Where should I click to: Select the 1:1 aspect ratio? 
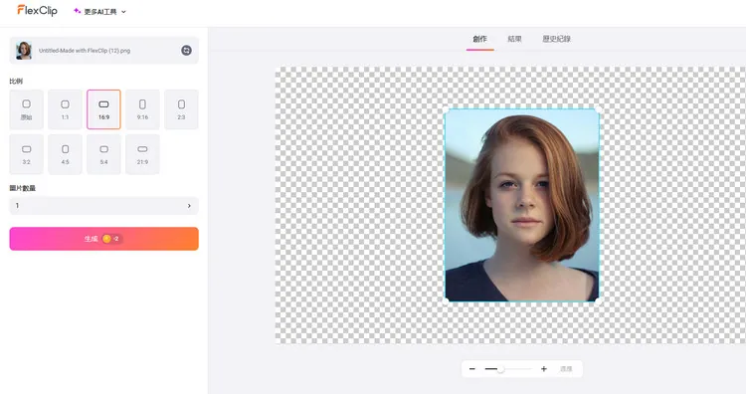tap(66, 109)
